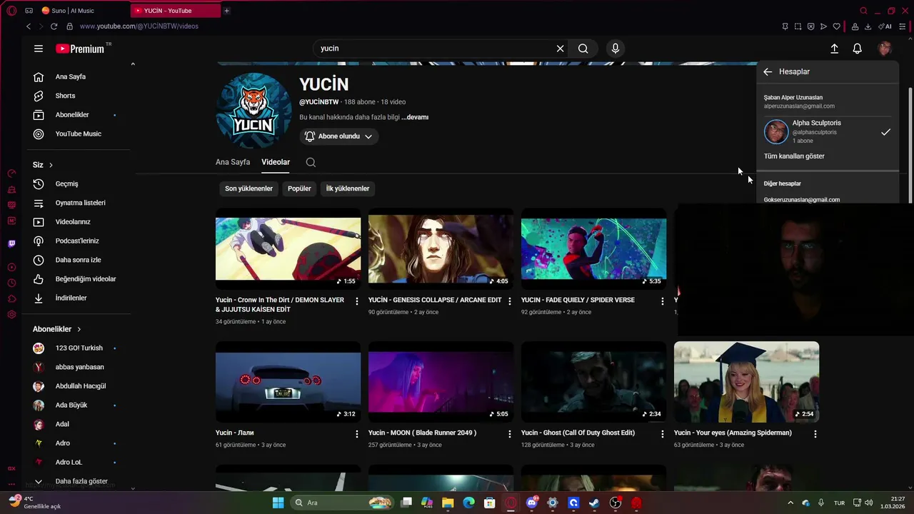Open Discord from the Windows taskbar
This screenshot has height=514, width=914.
pyautogui.click(x=531, y=503)
